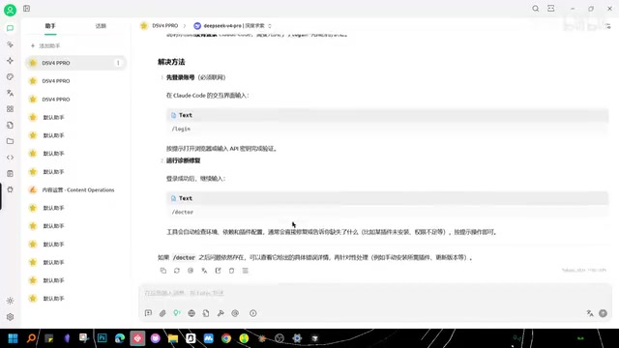Viewport: 619px width, 348px height.
Task: Open the palette painting sidebar icon
Action: 10,76
